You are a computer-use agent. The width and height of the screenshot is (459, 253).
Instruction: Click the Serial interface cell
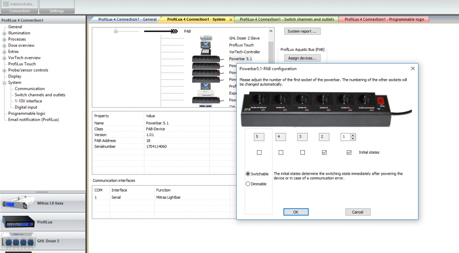pos(116,198)
